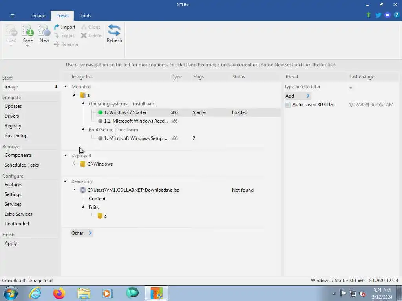
Task: Click the Last change column header
Action: pyautogui.click(x=362, y=77)
